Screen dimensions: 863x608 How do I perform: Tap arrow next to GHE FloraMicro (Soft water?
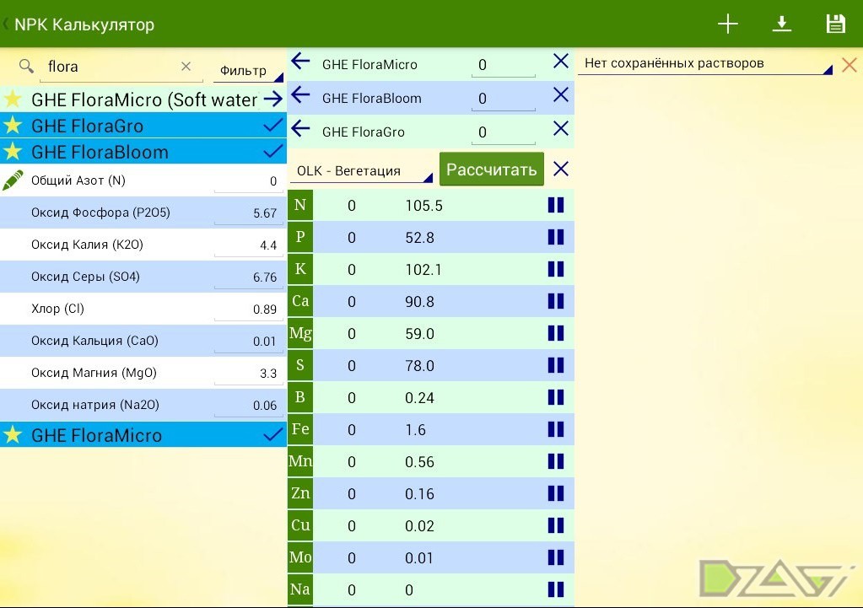pos(273,99)
